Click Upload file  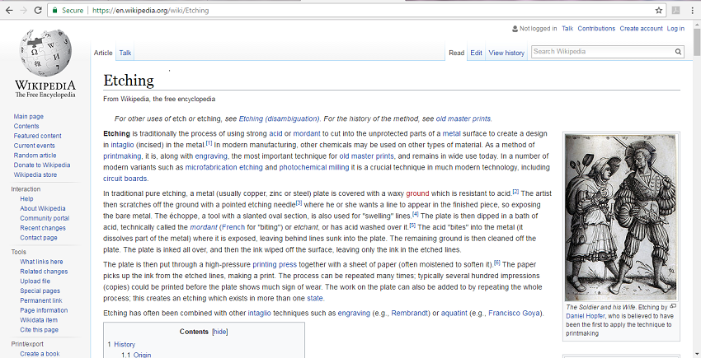click(x=35, y=281)
